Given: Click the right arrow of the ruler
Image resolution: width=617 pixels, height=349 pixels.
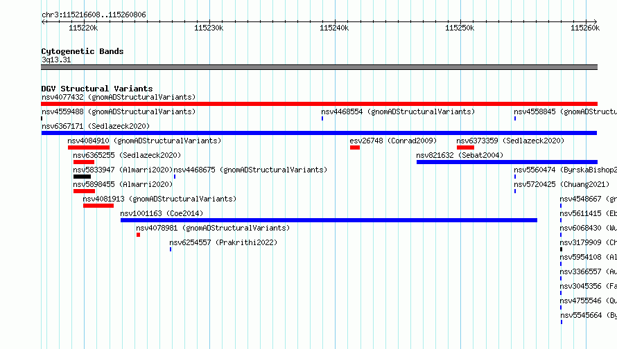Looking at the screenshot, I should pyautogui.click(x=596, y=21).
